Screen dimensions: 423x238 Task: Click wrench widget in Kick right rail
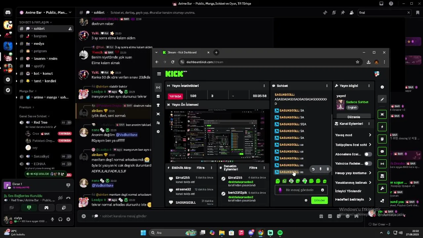(x=382, y=188)
